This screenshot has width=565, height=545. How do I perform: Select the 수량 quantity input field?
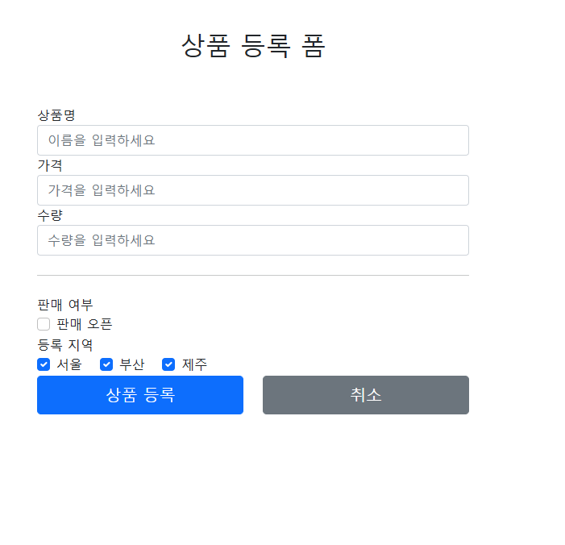(253, 240)
